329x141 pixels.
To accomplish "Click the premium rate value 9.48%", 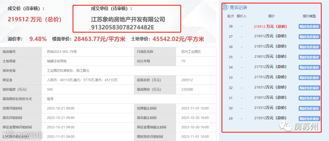I will 38,39.
